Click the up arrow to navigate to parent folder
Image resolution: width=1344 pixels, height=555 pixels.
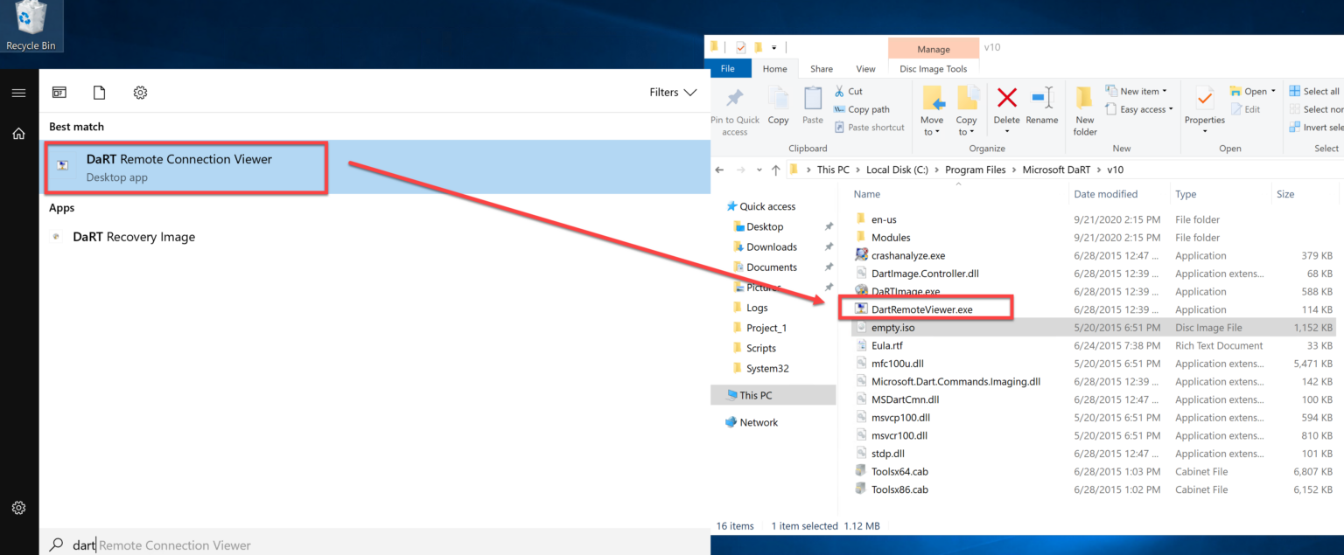[x=775, y=169]
